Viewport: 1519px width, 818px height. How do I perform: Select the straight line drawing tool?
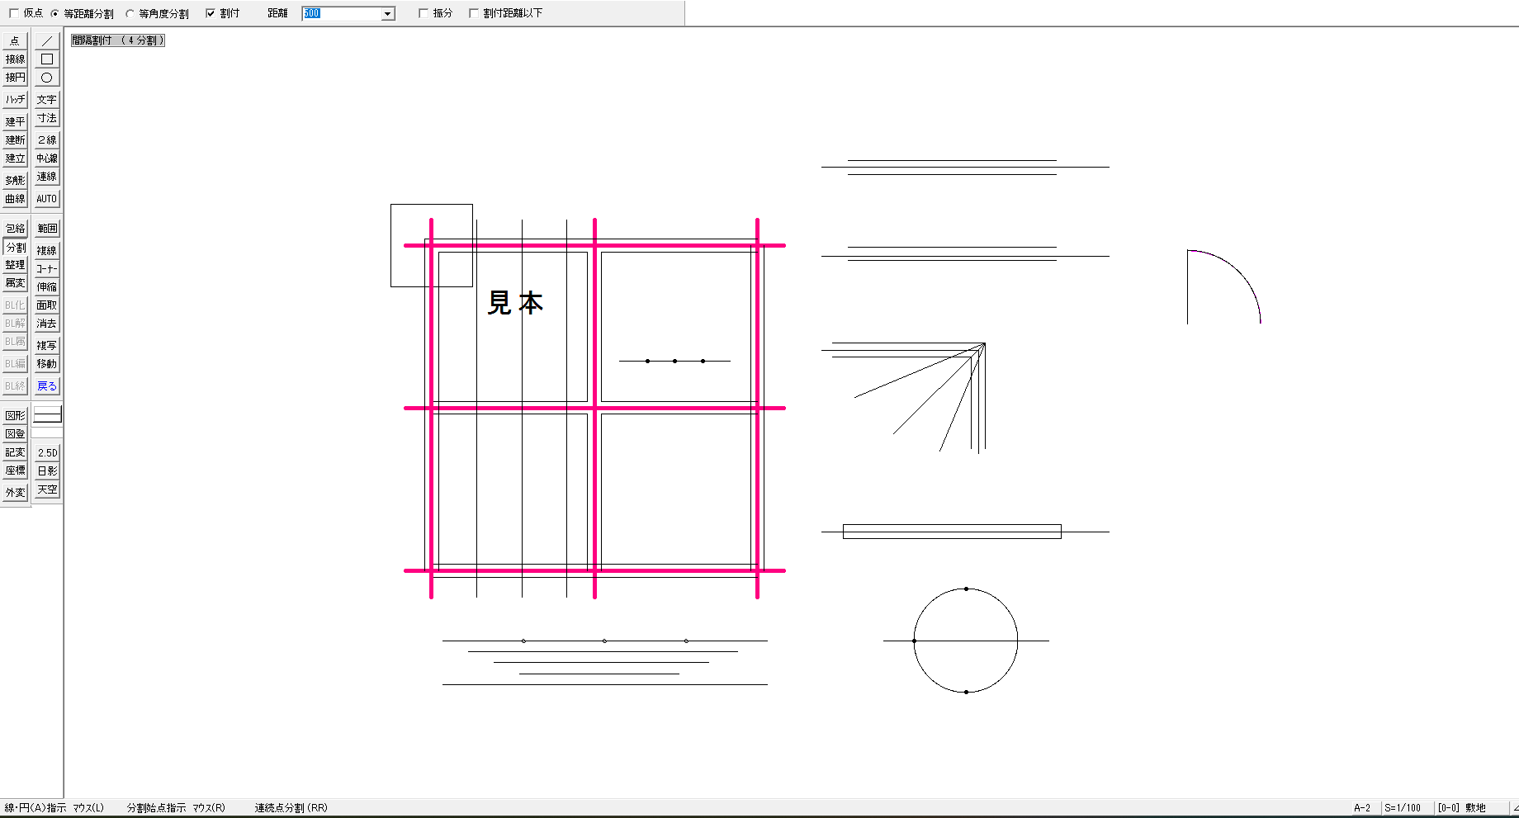point(47,40)
